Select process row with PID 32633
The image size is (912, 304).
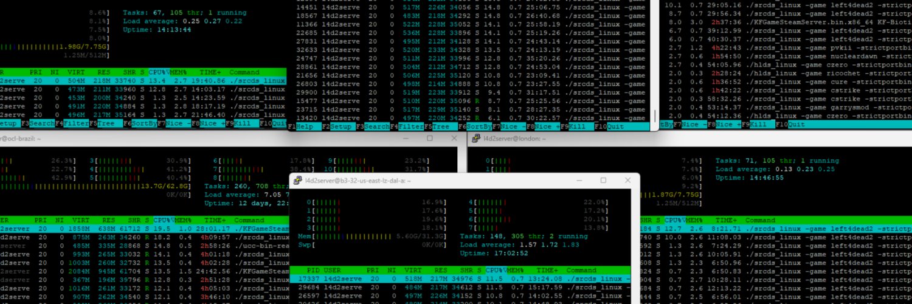click(x=471, y=50)
